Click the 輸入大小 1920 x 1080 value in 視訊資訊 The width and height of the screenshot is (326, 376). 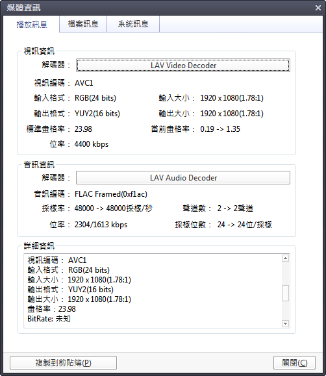[232, 98]
